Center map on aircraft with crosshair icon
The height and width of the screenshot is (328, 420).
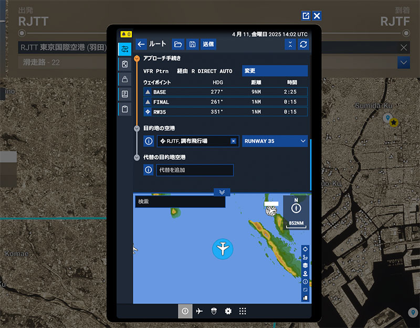click(305, 249)
